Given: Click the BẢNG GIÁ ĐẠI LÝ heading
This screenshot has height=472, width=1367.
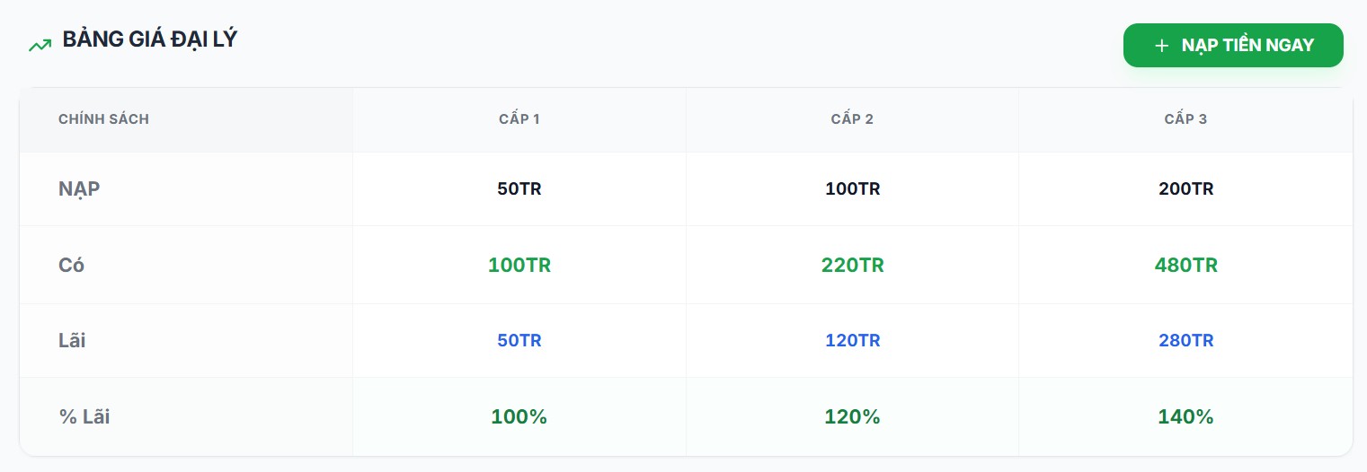Looking at the screenshot, I should (149, 40).
